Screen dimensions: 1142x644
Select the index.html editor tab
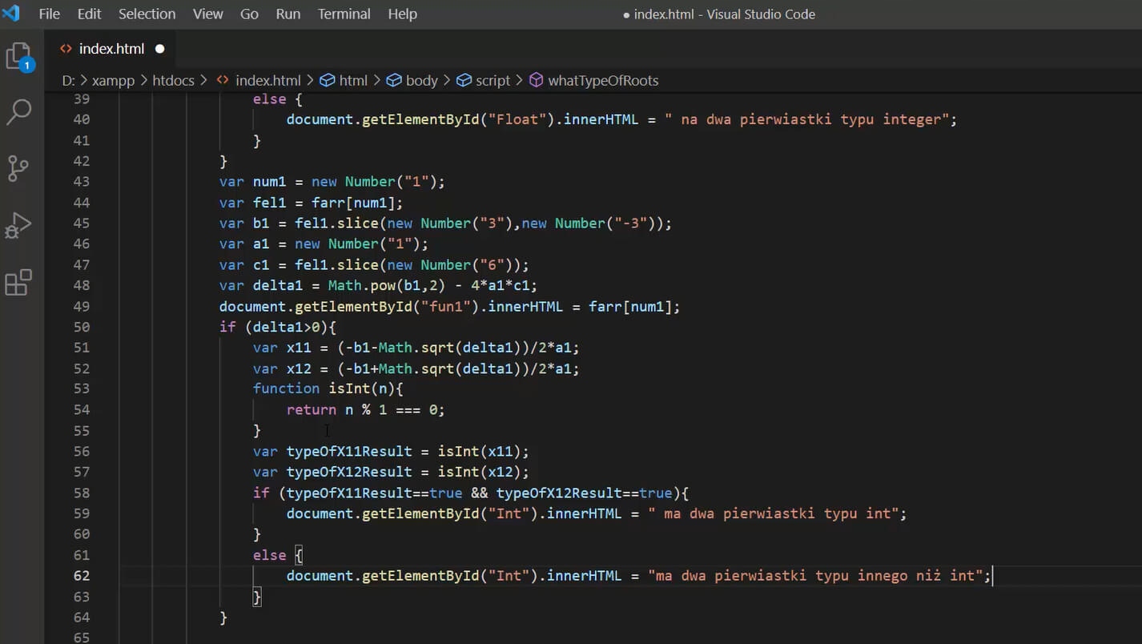[111, 49]
